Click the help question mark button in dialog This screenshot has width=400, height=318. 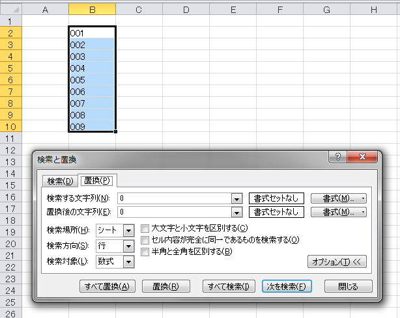tap(337, 157)
